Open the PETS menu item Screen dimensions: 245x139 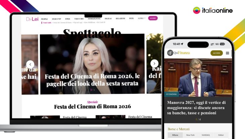(x=132, y=18)
